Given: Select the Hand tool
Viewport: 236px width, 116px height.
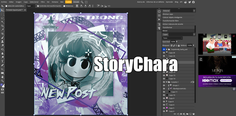Looking at the screenshot, I should [x=2, y=77].
